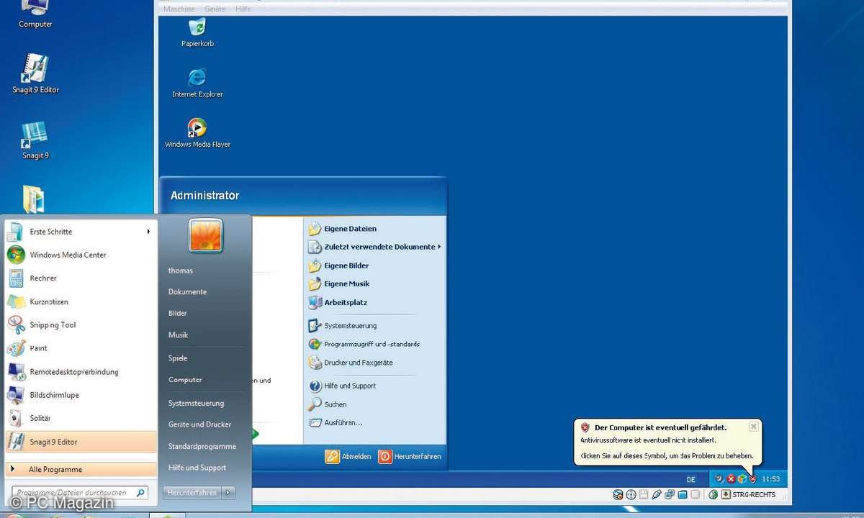Viewport: 864px width, 518px height.
Task: Open Snagit 9 desktop shortcut
Action: [35, 140]
